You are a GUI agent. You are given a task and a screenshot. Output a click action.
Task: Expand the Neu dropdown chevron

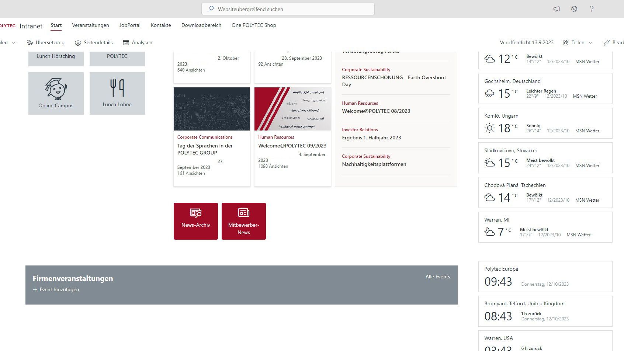(x=14, y=43)
